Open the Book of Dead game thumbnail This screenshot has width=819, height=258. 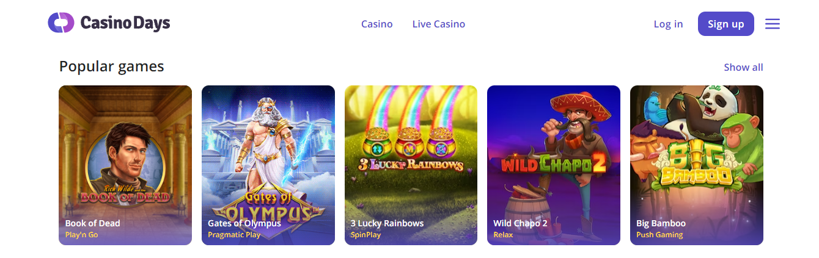(x=125, y=165)
